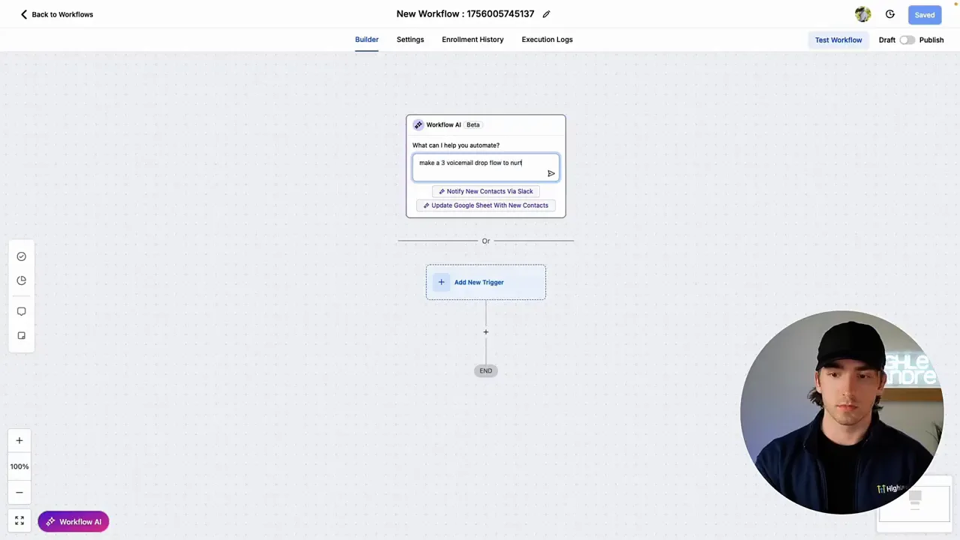The image size is (960, 540).
Task: Open the sticky note icon in sidebar
Action: 21,336
